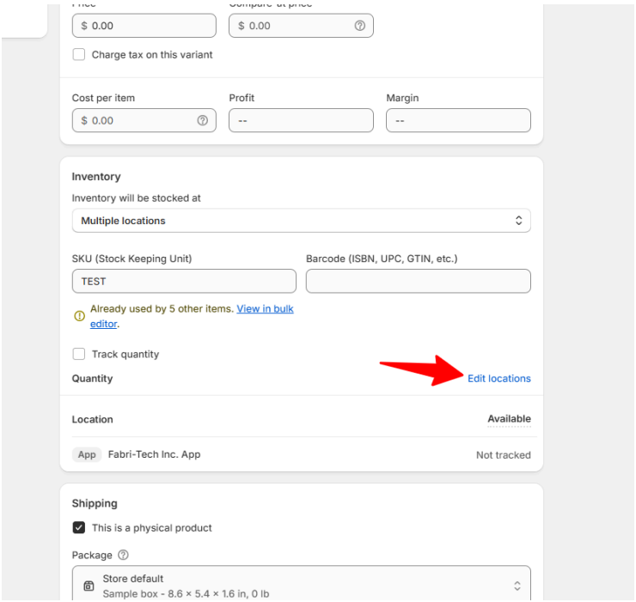Click the Available column header
This screenshot has width=636, height=602.
pyautogui.click(x=509, y=419)
